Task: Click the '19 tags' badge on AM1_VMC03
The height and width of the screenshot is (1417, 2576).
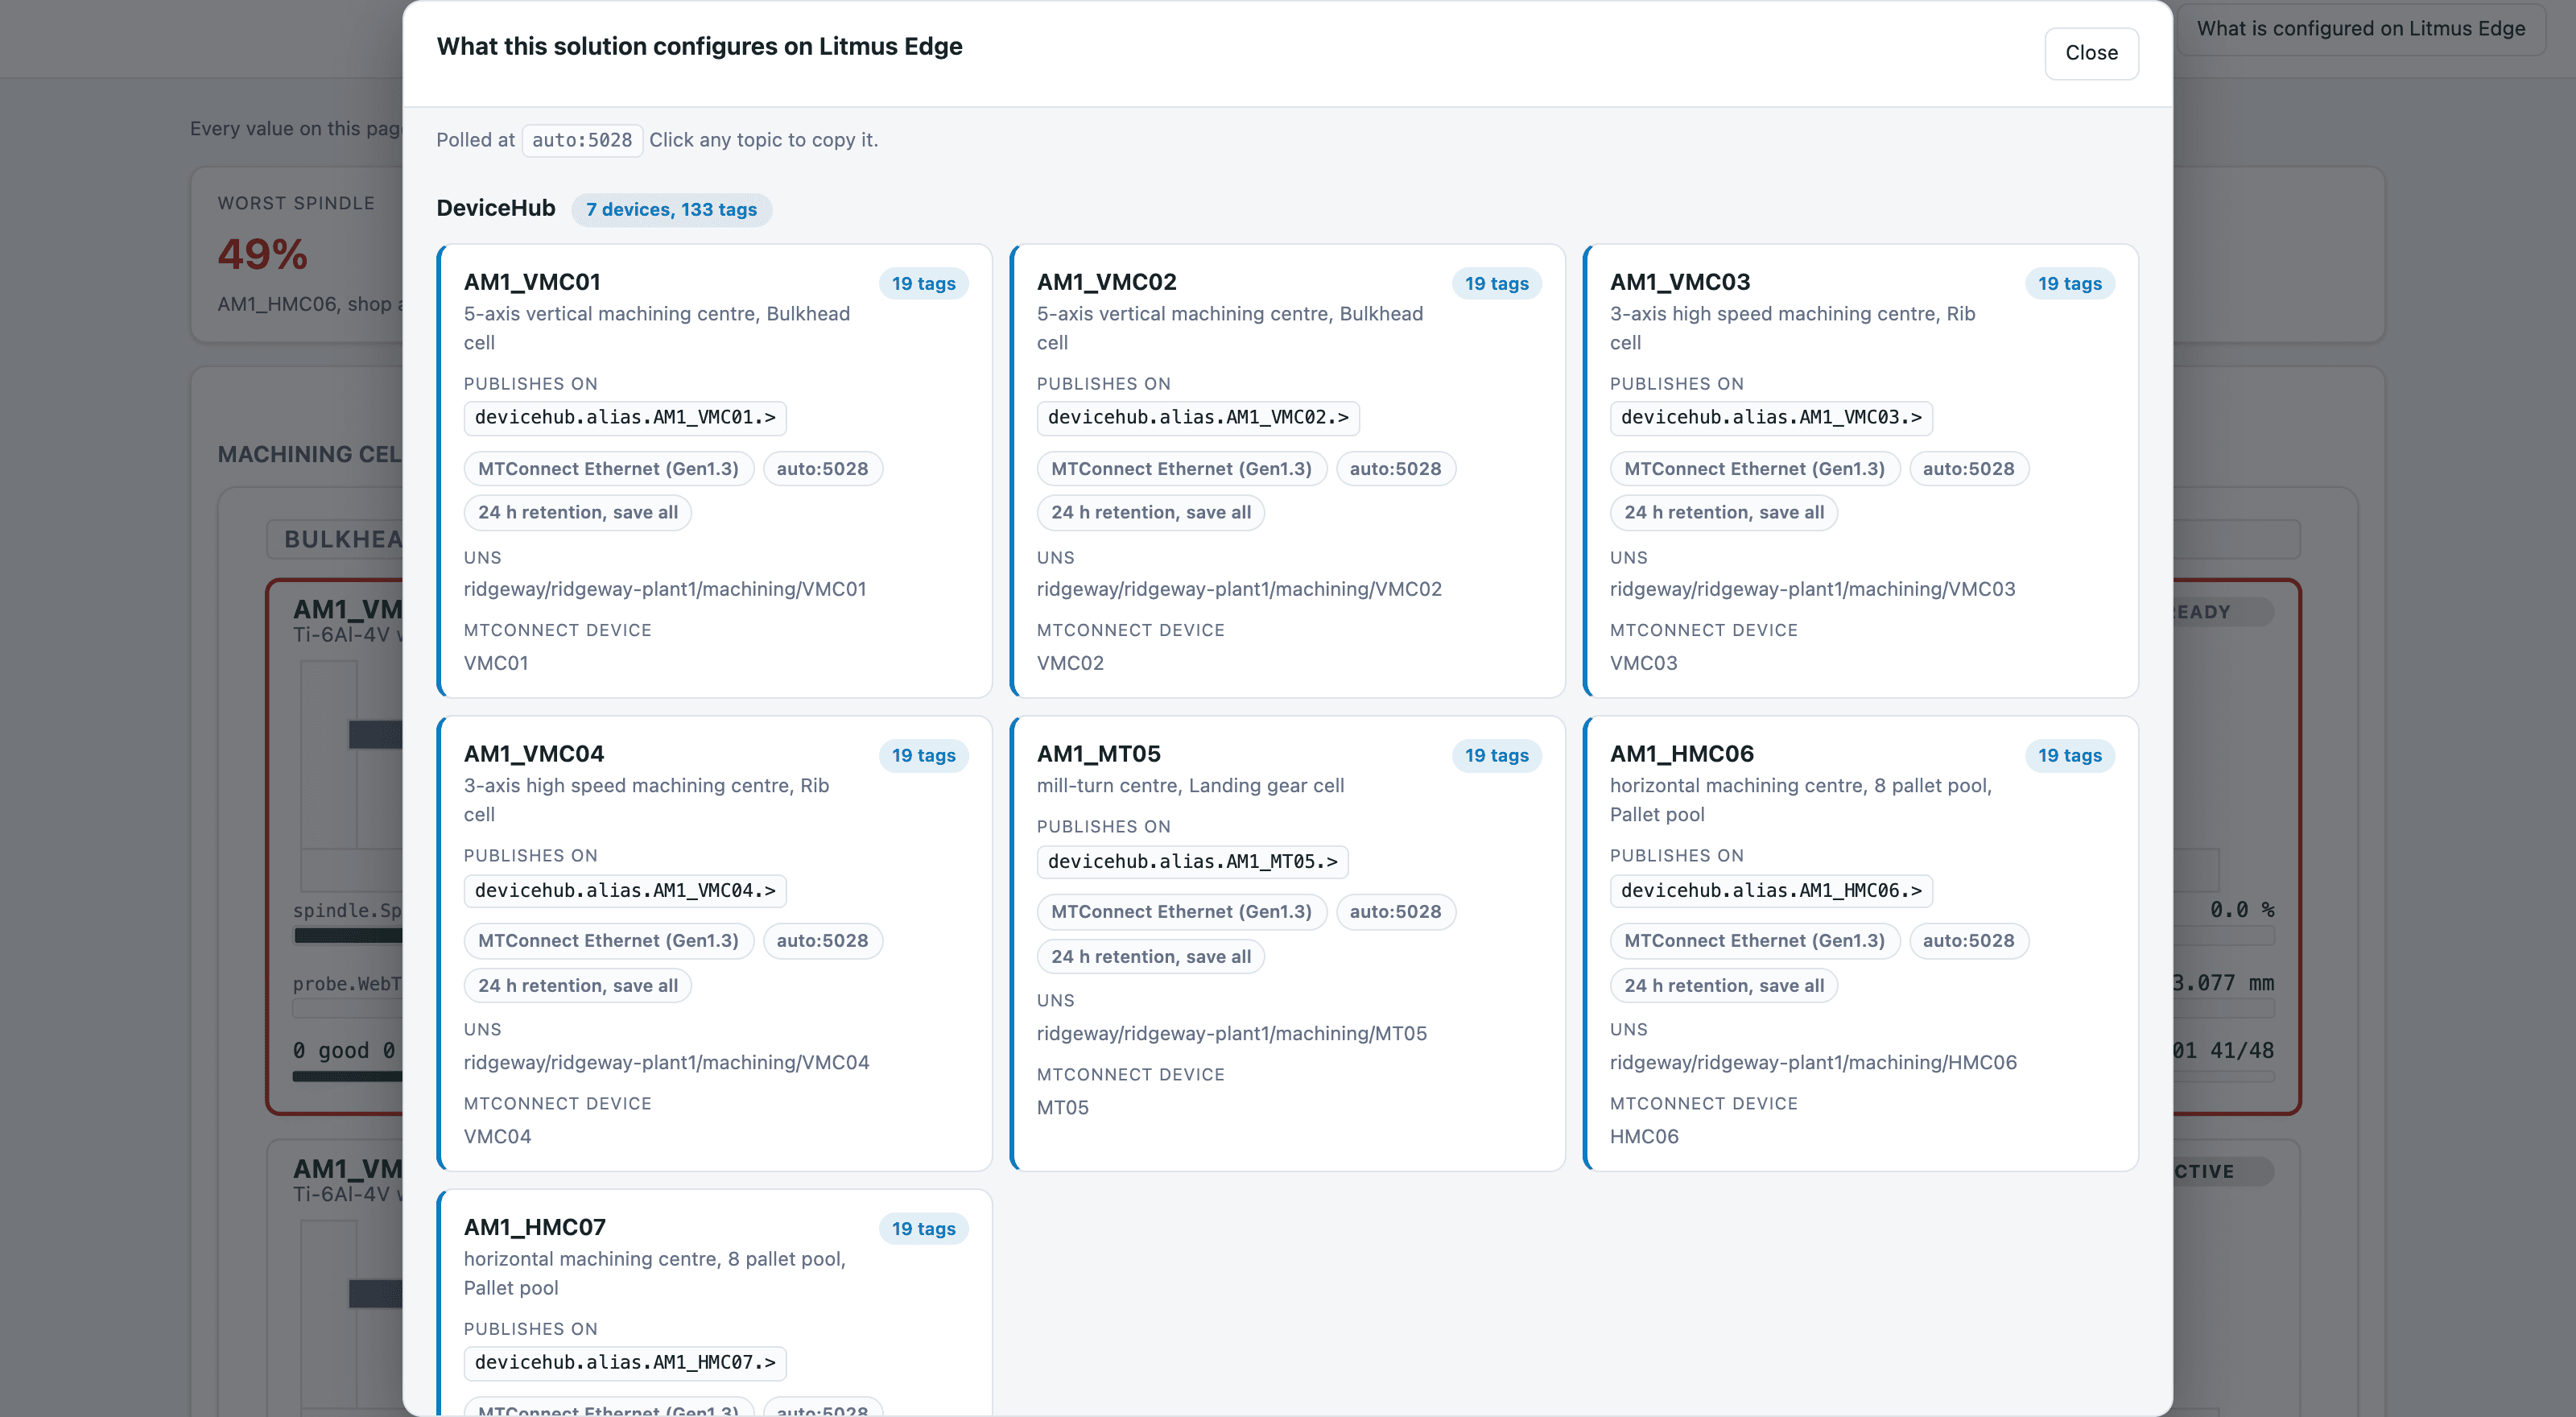Action: pos(2069,283)
